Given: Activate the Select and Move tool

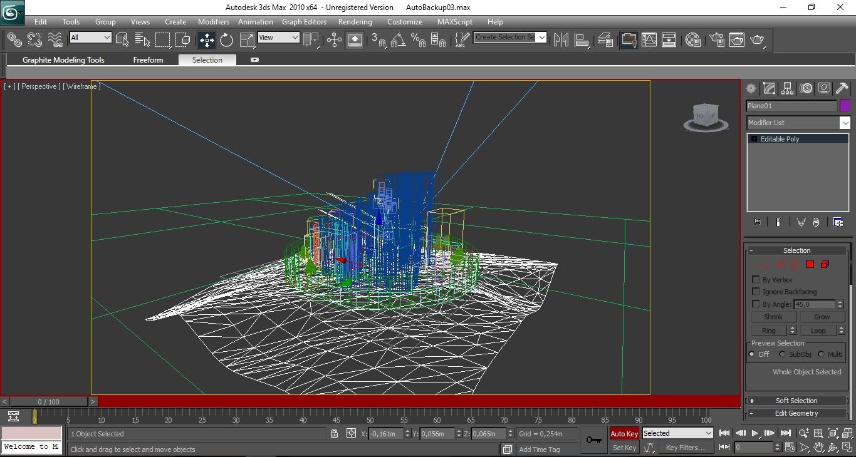Looking at the screenshot, I should [206, 40].
